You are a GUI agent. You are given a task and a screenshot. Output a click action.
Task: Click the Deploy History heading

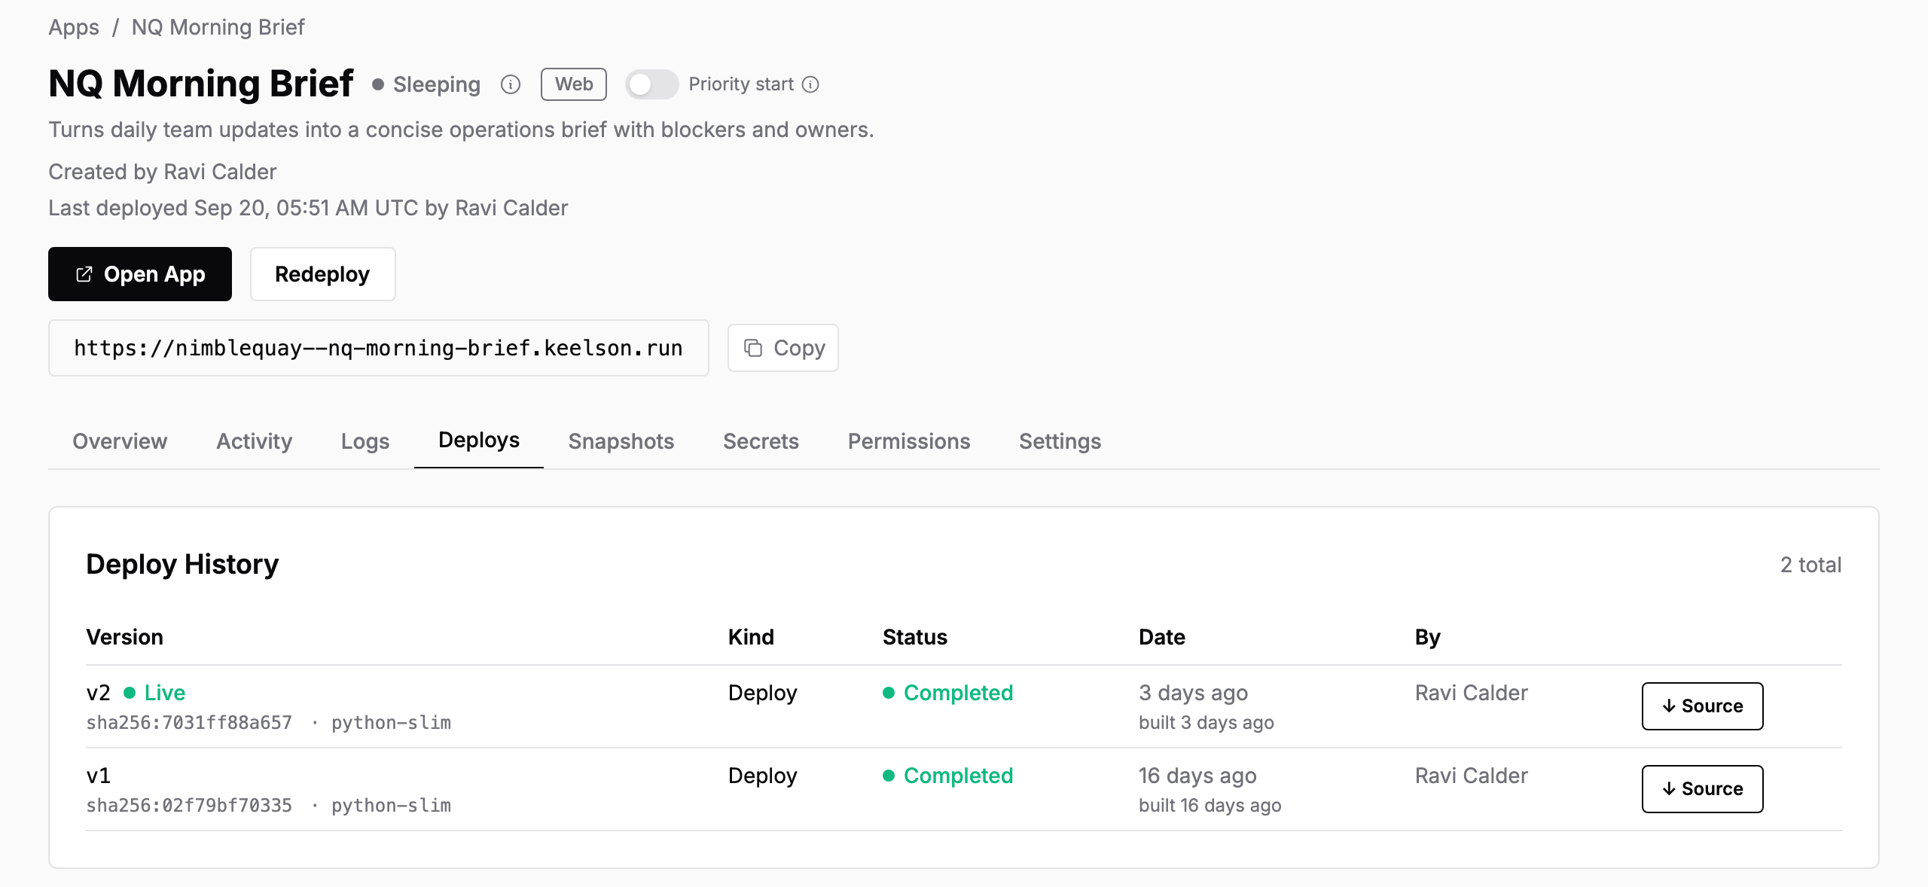click(x=182, y=564)
